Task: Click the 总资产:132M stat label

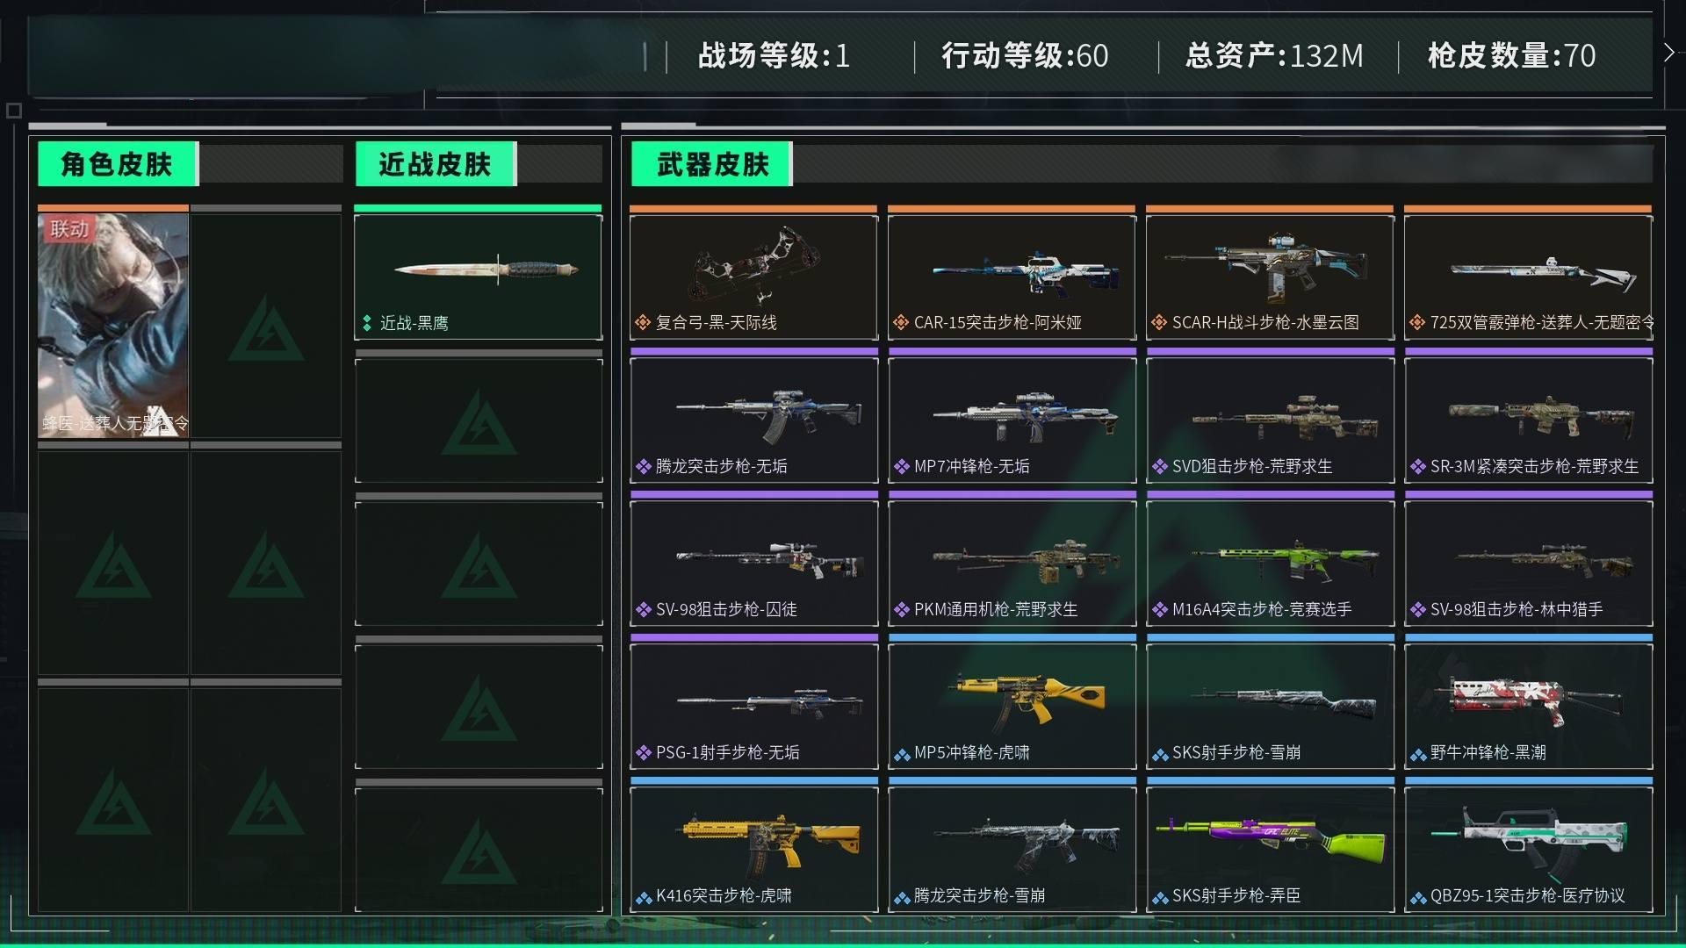Action: (x=1274, y=56)
